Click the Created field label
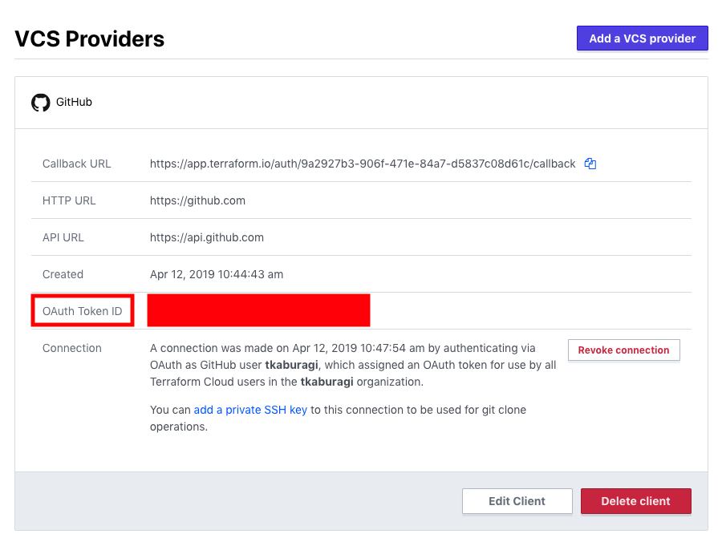Image resolution: width=718 pixels, height=542 pixels. pyautogui.click(x=63, y=274)
